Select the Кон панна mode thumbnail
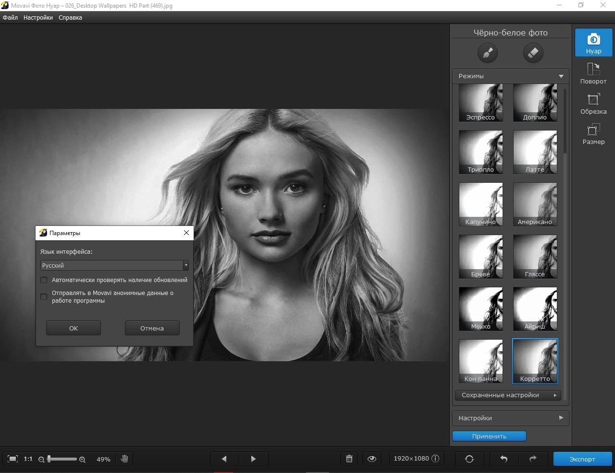 pyautogui.click(x=480, y=361)
